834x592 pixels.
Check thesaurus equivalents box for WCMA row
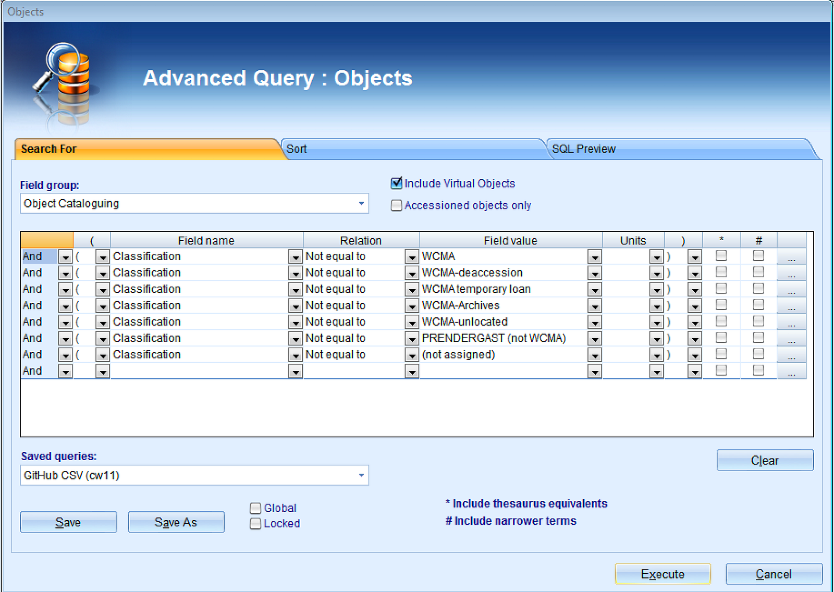pyautogui.click(x=721, y=256)
